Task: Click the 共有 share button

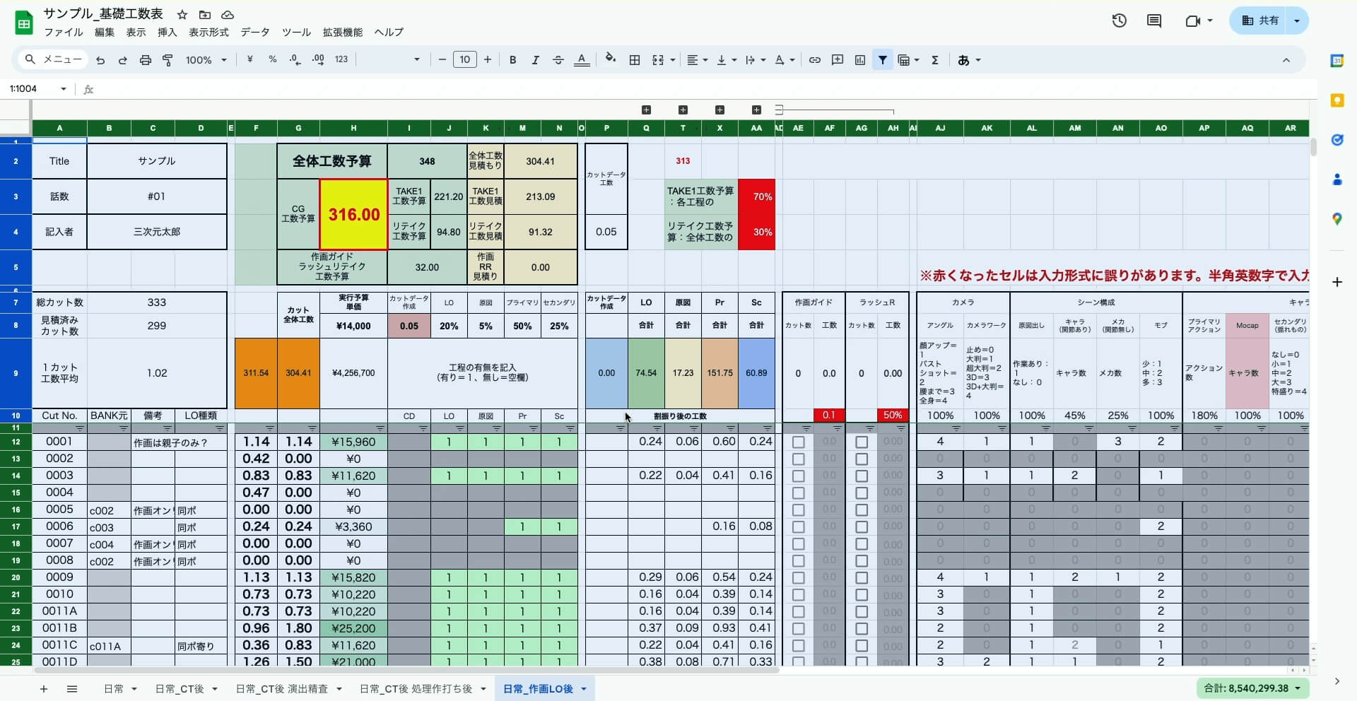Action: coord(1260,20)
